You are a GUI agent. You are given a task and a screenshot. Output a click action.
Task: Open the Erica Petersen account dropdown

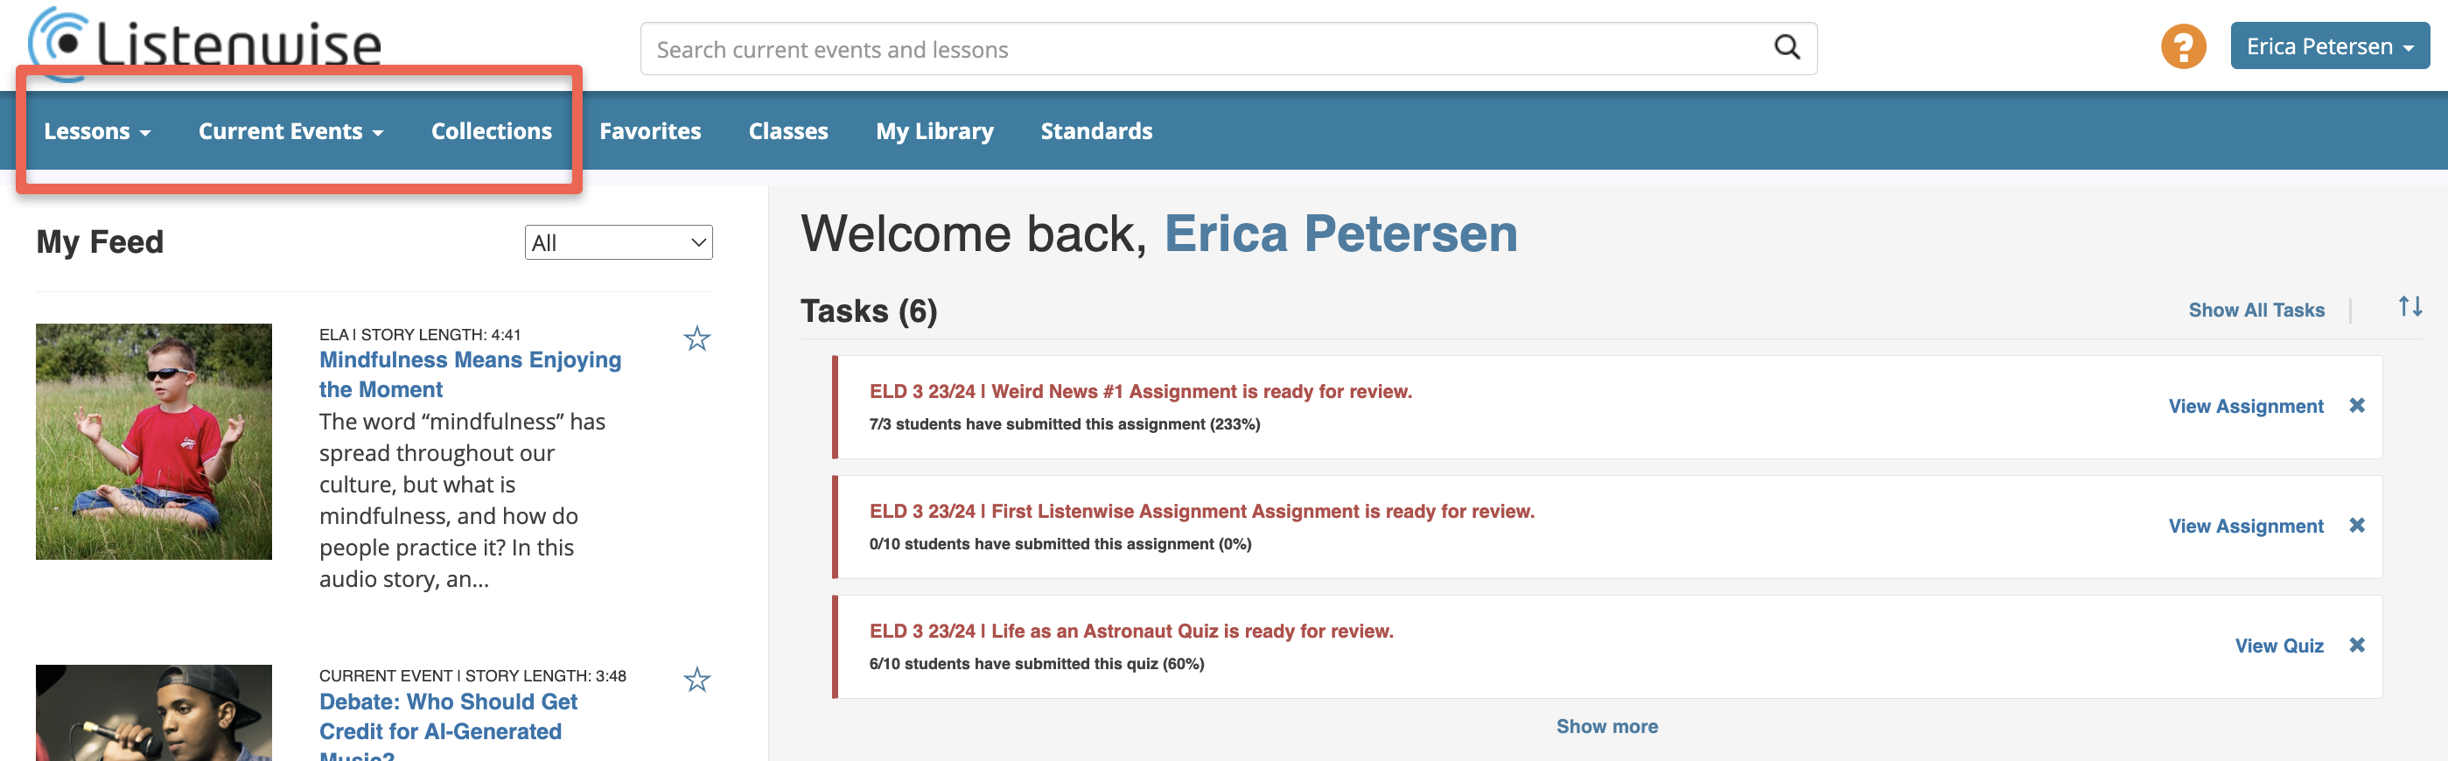(2329, 46)
